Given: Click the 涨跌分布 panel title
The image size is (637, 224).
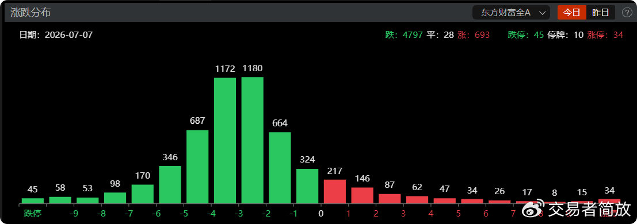Looking at the screenshot, I should (x=30, y=13).
